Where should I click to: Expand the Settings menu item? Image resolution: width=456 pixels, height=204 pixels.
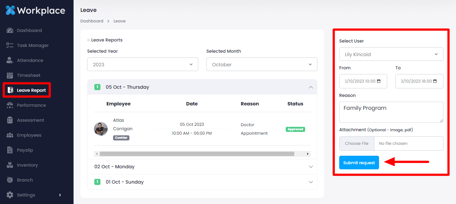33,195
